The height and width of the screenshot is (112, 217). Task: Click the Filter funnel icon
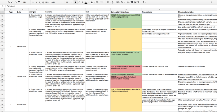pyautogui.click(x=138, y=2)
